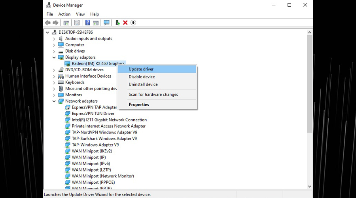Select WAN Miniport (PPPOE)

coord(93,182)
